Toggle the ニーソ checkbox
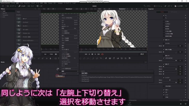The height and width of the screenshot is (106, 189). tap(164, 95)
